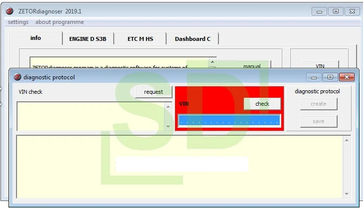Minimize the ZETORdiagnoser main window
363x209 pixels.
(319, 11)
